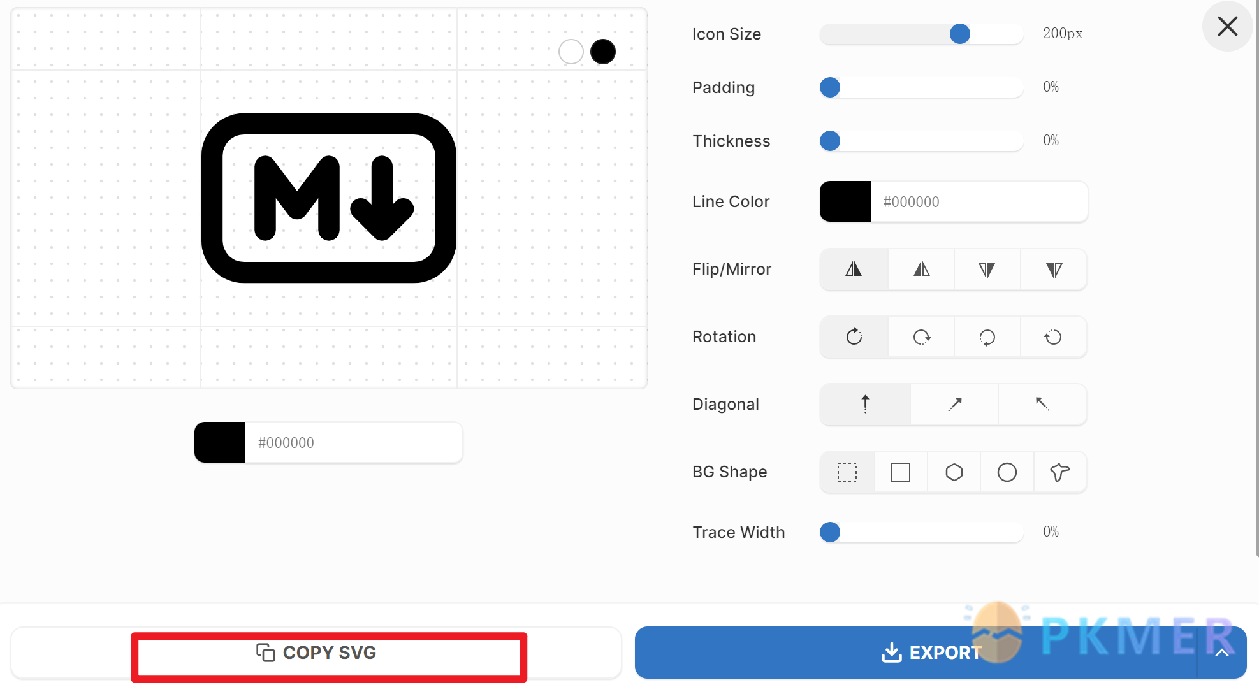Image resolution: width=1259 pixels, height=694 pixels.
Task: Select the first horizontal flip icon
Action: coord(854,270)
